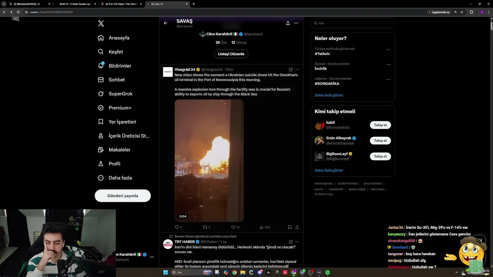Open the #SONDAKİKA trend
The width and height of the screenshot is (493, 277).
click(x=327, y=83)
